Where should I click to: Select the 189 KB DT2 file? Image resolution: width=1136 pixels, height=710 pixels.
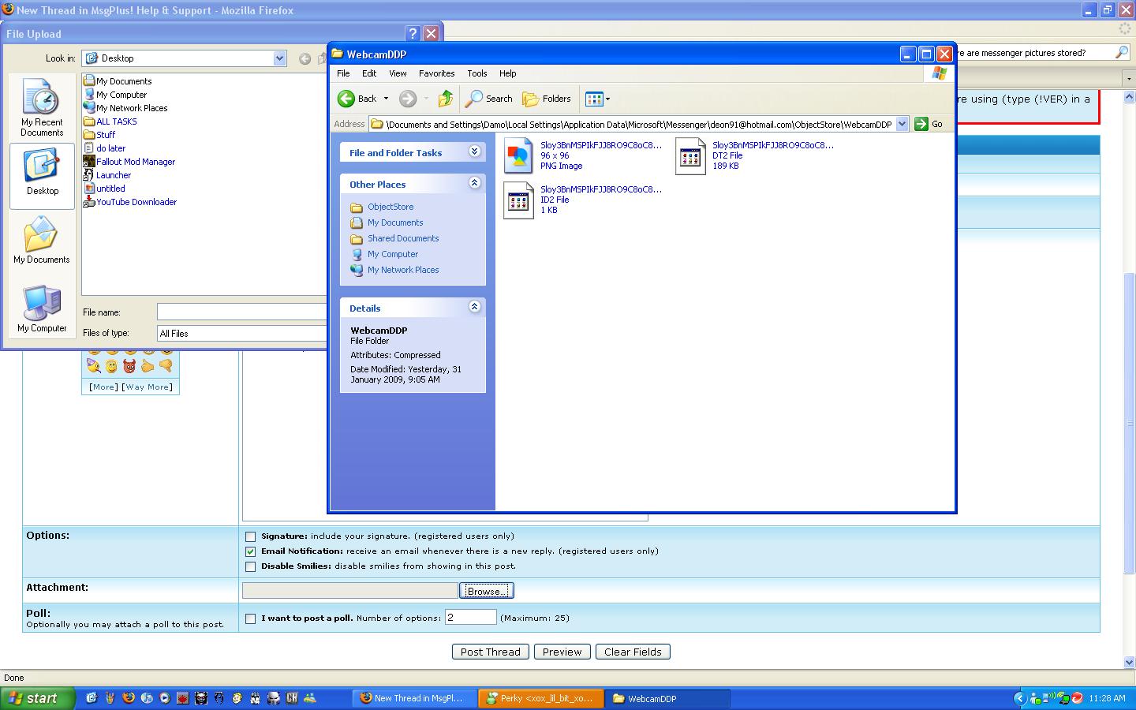tap(690, 155)
